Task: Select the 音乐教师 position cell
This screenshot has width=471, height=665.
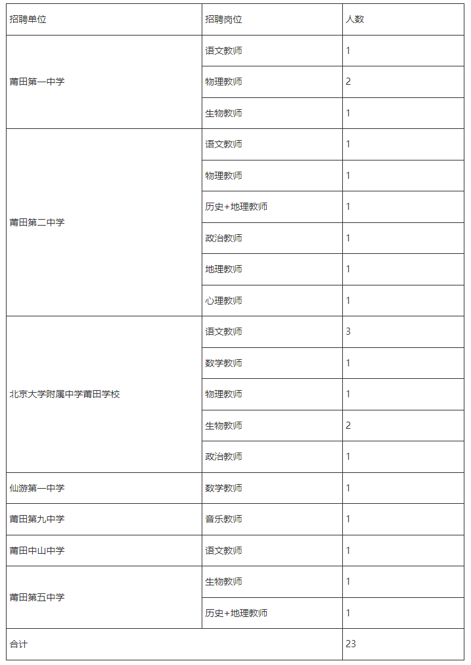Action: click(x=223, y=519)
